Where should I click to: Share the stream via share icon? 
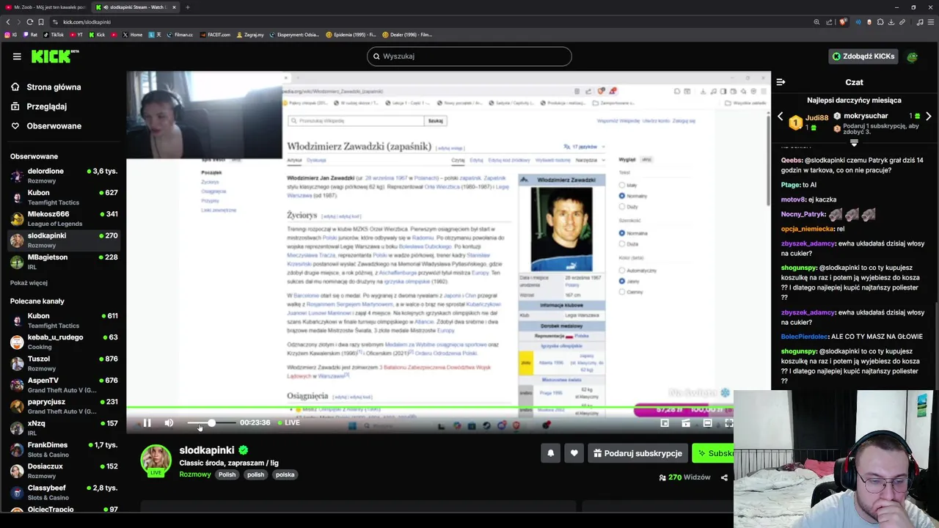(724, 477)
